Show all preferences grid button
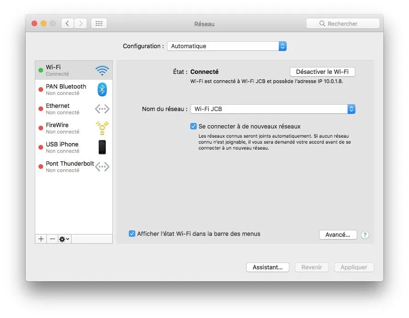Image resolution: width=409 pixels, height=318 pixels. 99,23
